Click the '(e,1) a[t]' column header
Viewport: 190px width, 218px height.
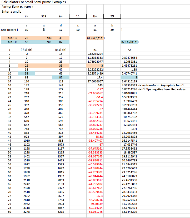tap(61, 50)
